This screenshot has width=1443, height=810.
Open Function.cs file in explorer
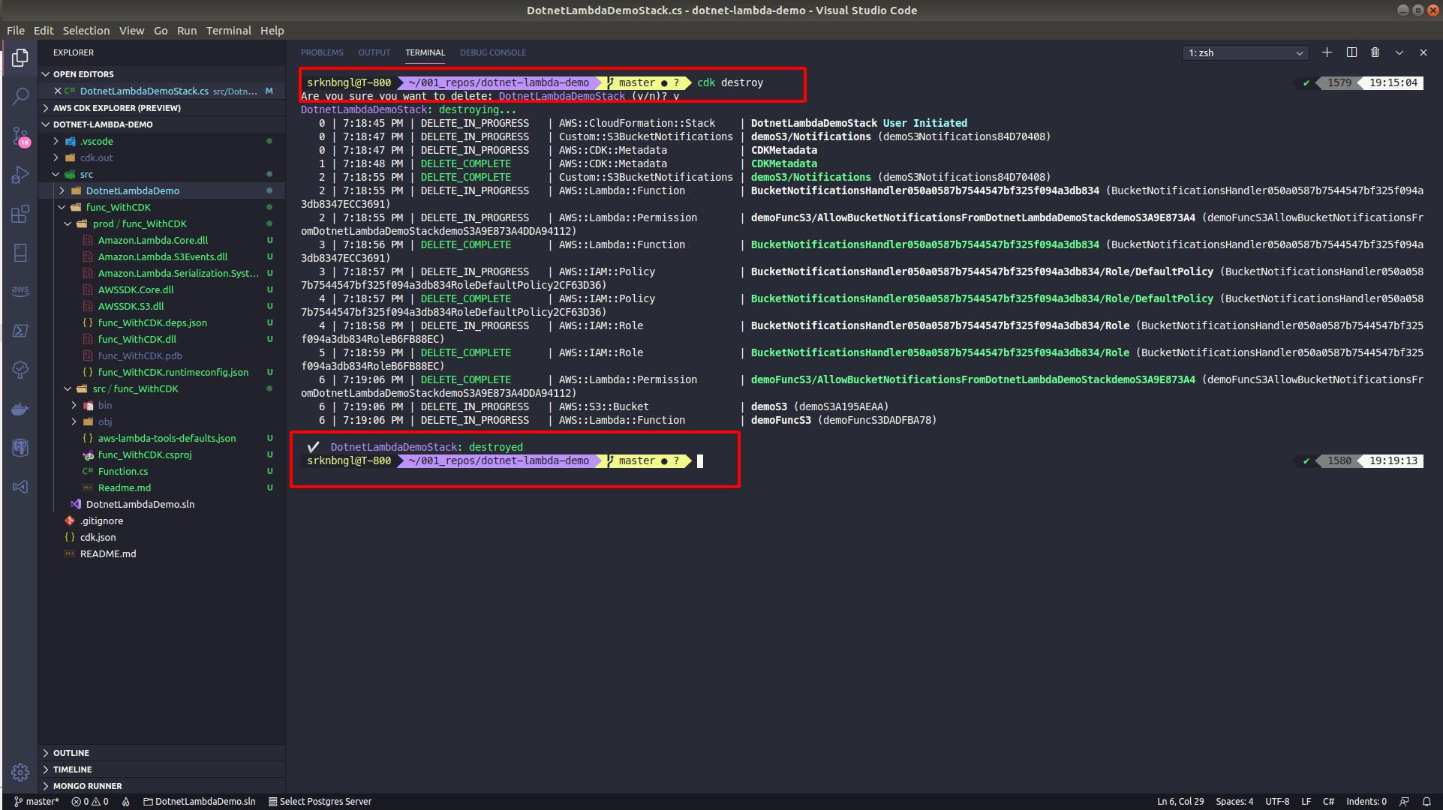click(123, 471)
